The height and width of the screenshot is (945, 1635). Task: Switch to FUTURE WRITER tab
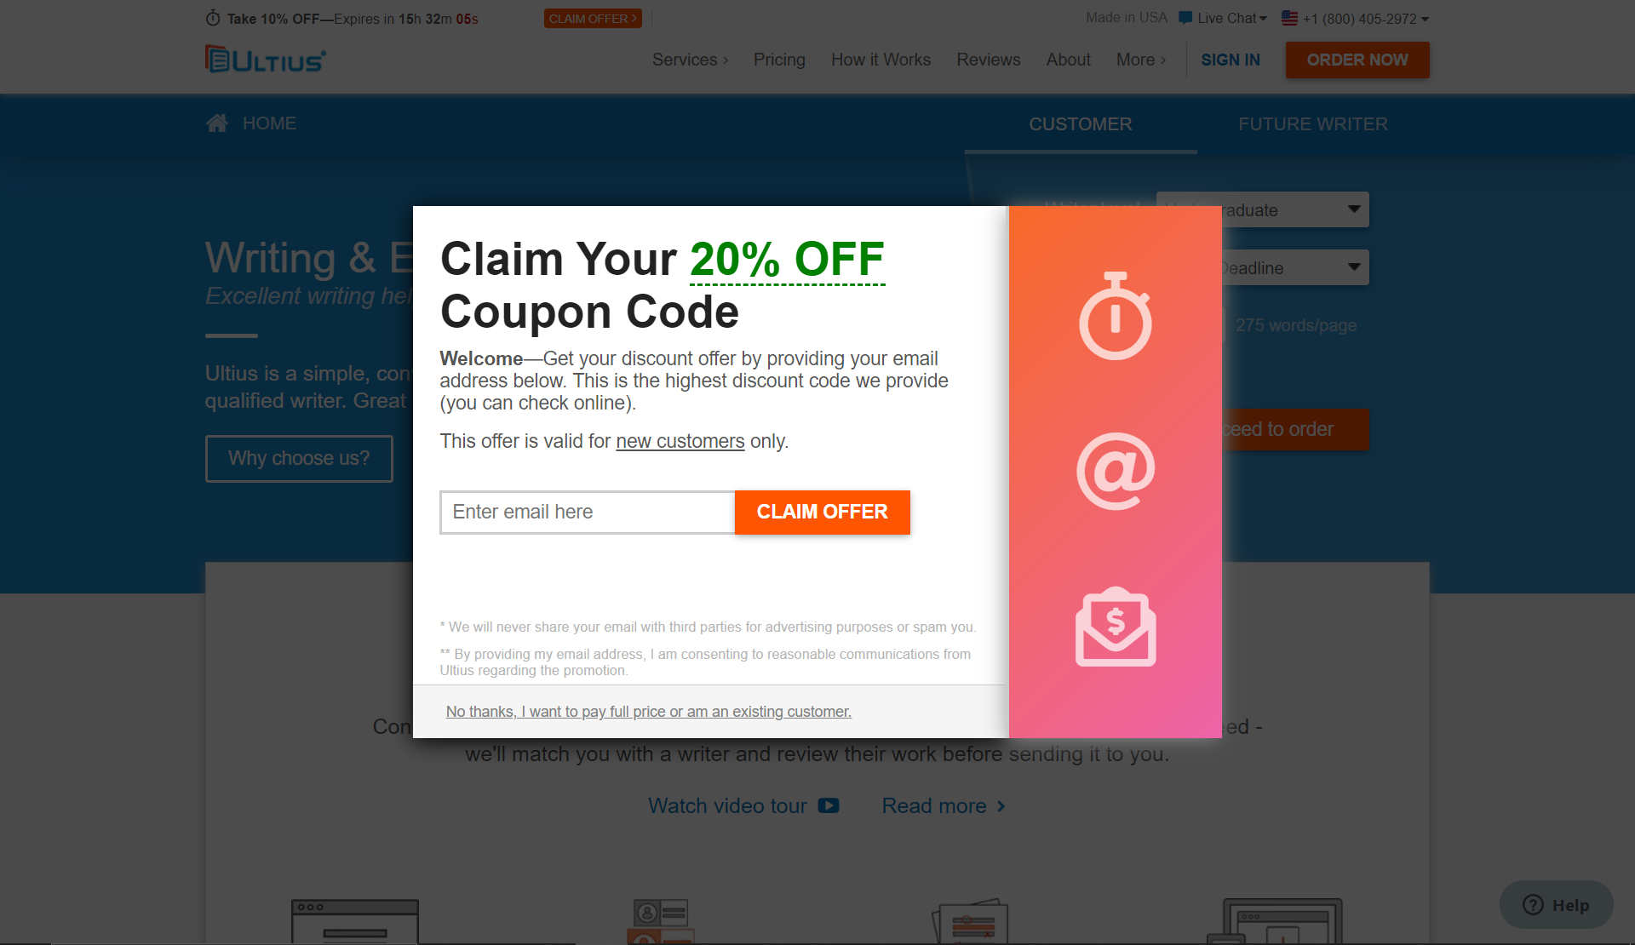(x=1313, y=123)
